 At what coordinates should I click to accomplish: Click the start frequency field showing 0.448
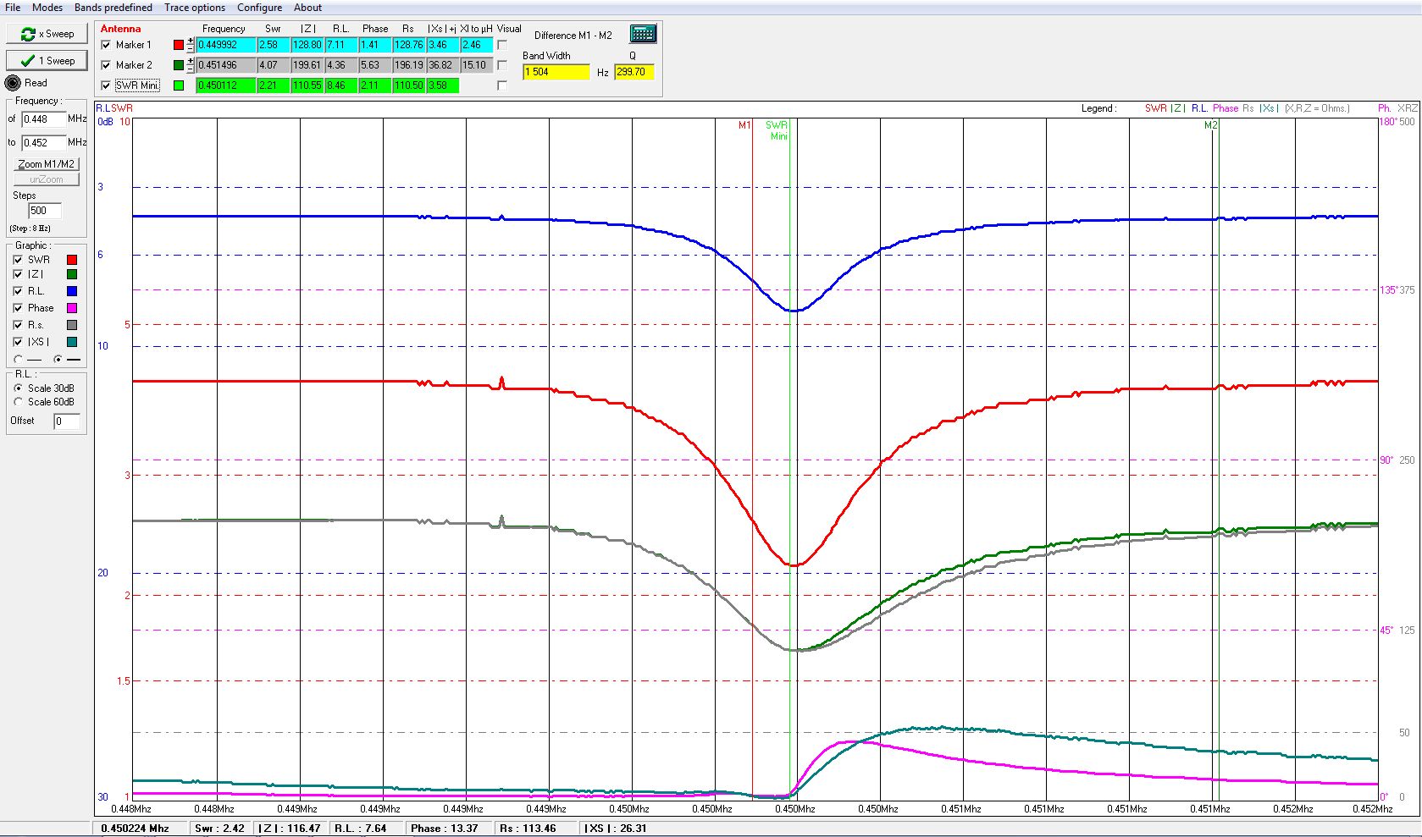tap(43, 119)
